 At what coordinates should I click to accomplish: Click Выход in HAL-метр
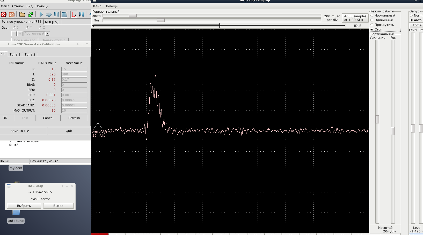pyautogui.click(x=58, y=206)
